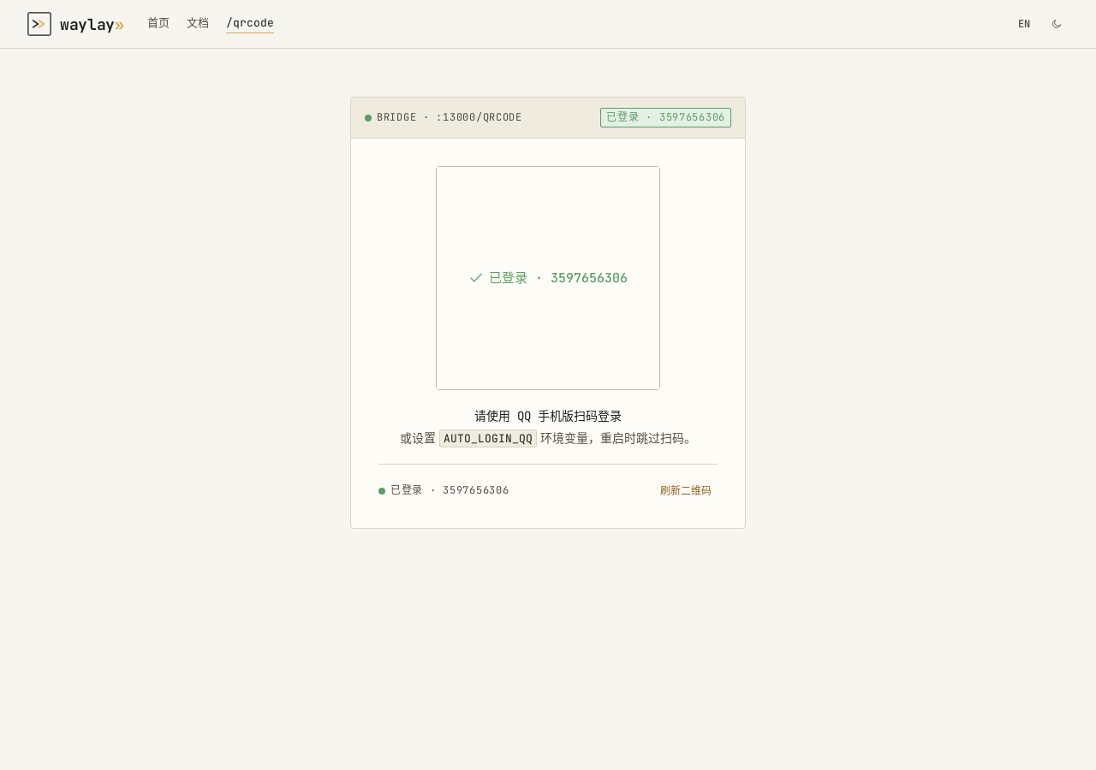Open the 文档 nav item
Viewport: 1096px width, 770px height.
tap(198, 23)
